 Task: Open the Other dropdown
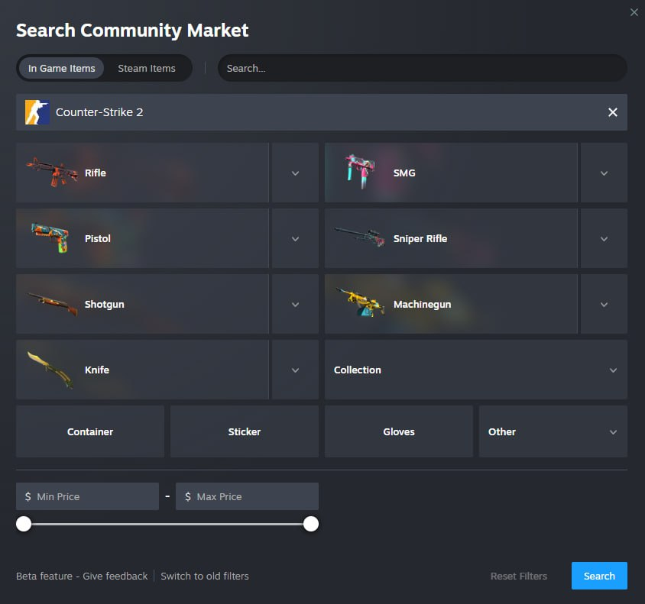pos(553,431)
